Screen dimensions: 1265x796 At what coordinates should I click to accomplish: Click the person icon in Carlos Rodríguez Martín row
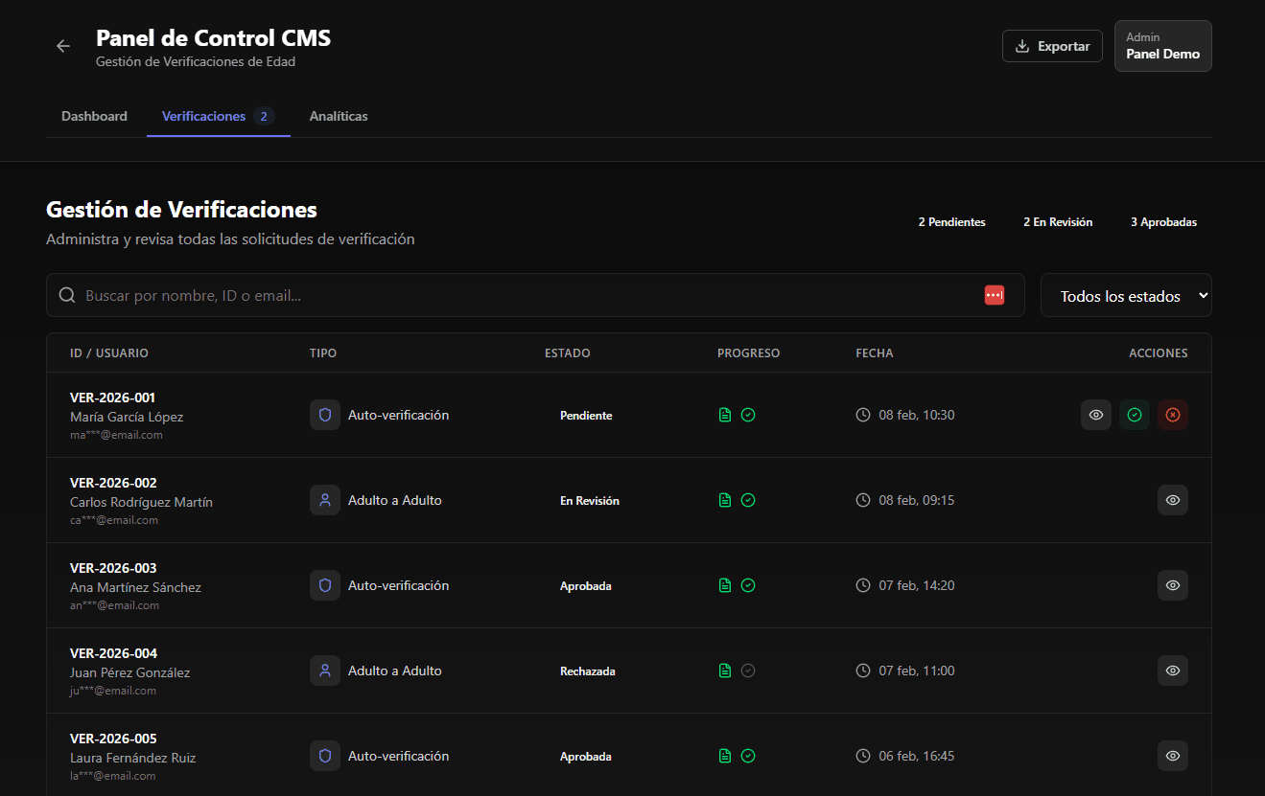tap(325, 500)
